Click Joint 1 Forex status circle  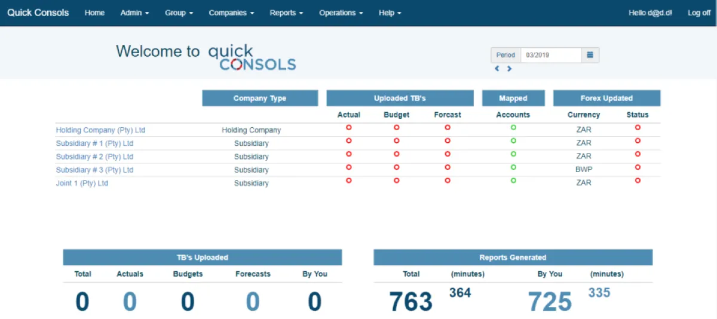[x=638, y=180]
